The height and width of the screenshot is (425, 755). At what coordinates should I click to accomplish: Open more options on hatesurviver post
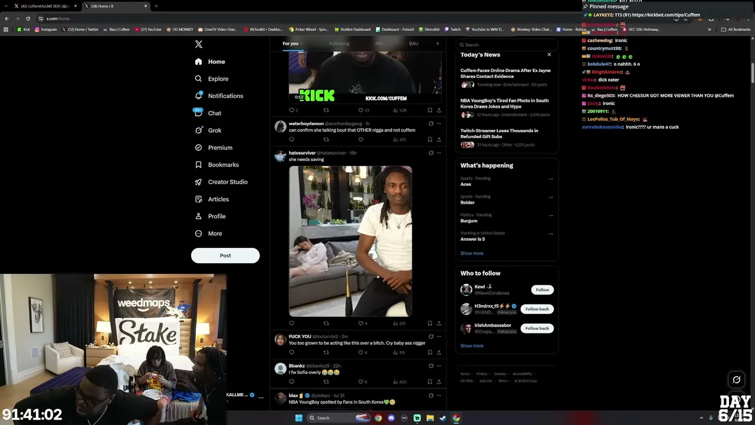click(x=439, y=153)
